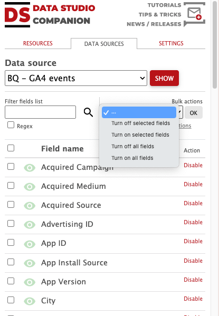The image size is (219, 316).
Task: Check the select-all header checkbox
Action: coord(11,148)
